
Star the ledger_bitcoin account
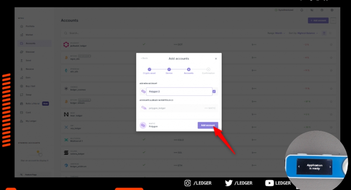(331, 102)
